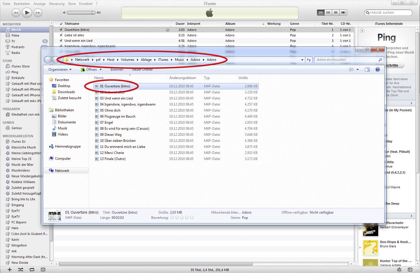Screen dimensions: 420x273
Task: Click Brennen in the Explorer toolbar
Action: tap(117, 69)
